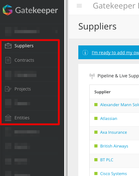The height and width of the screenshot is (176, 139).
Task: Sort by the Supplier column header
Action: [102, 92]
